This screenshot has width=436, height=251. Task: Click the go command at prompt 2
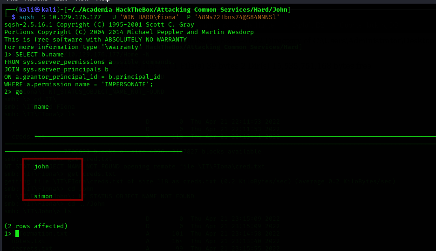(19, 91)
